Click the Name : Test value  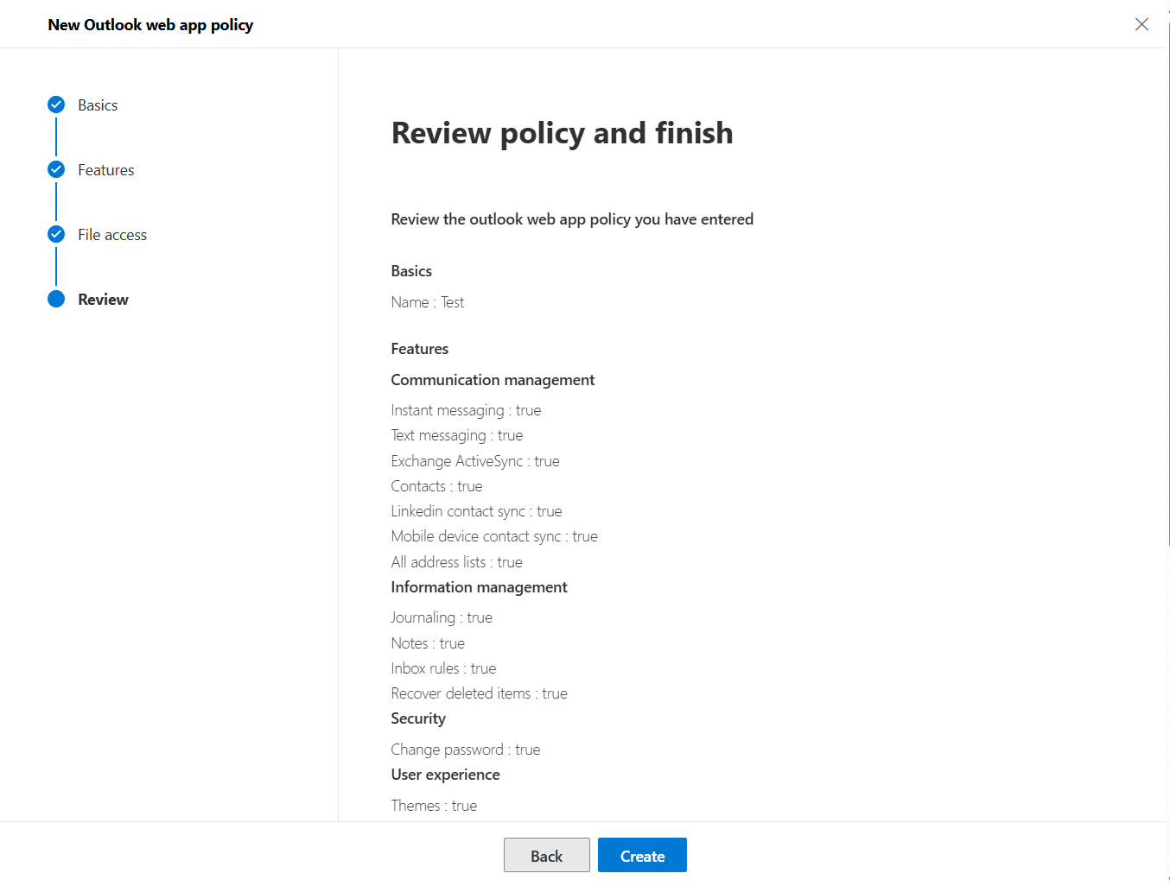[427, 301]
